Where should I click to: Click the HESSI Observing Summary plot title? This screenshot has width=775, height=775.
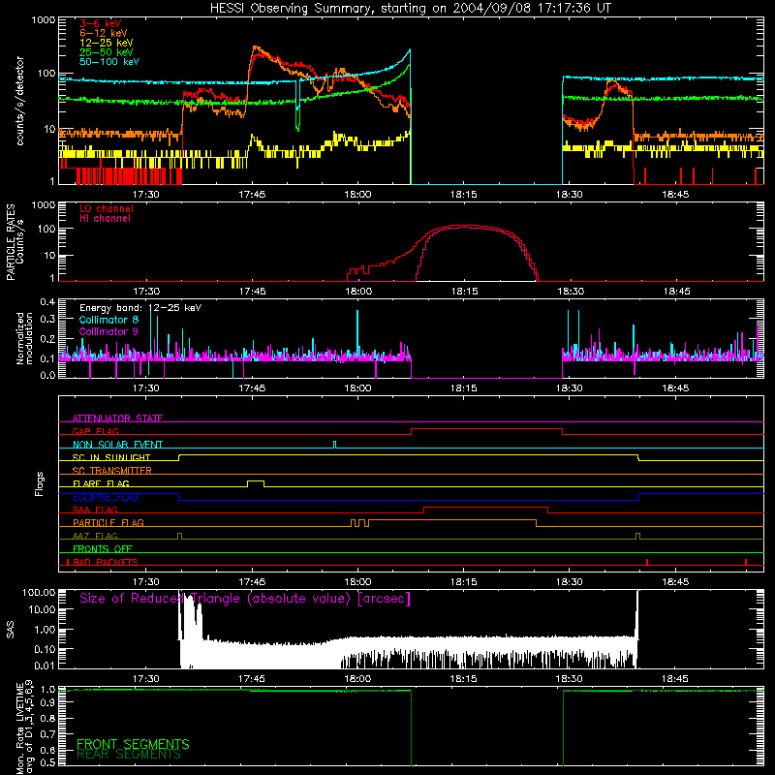click(x=410, y=9)
